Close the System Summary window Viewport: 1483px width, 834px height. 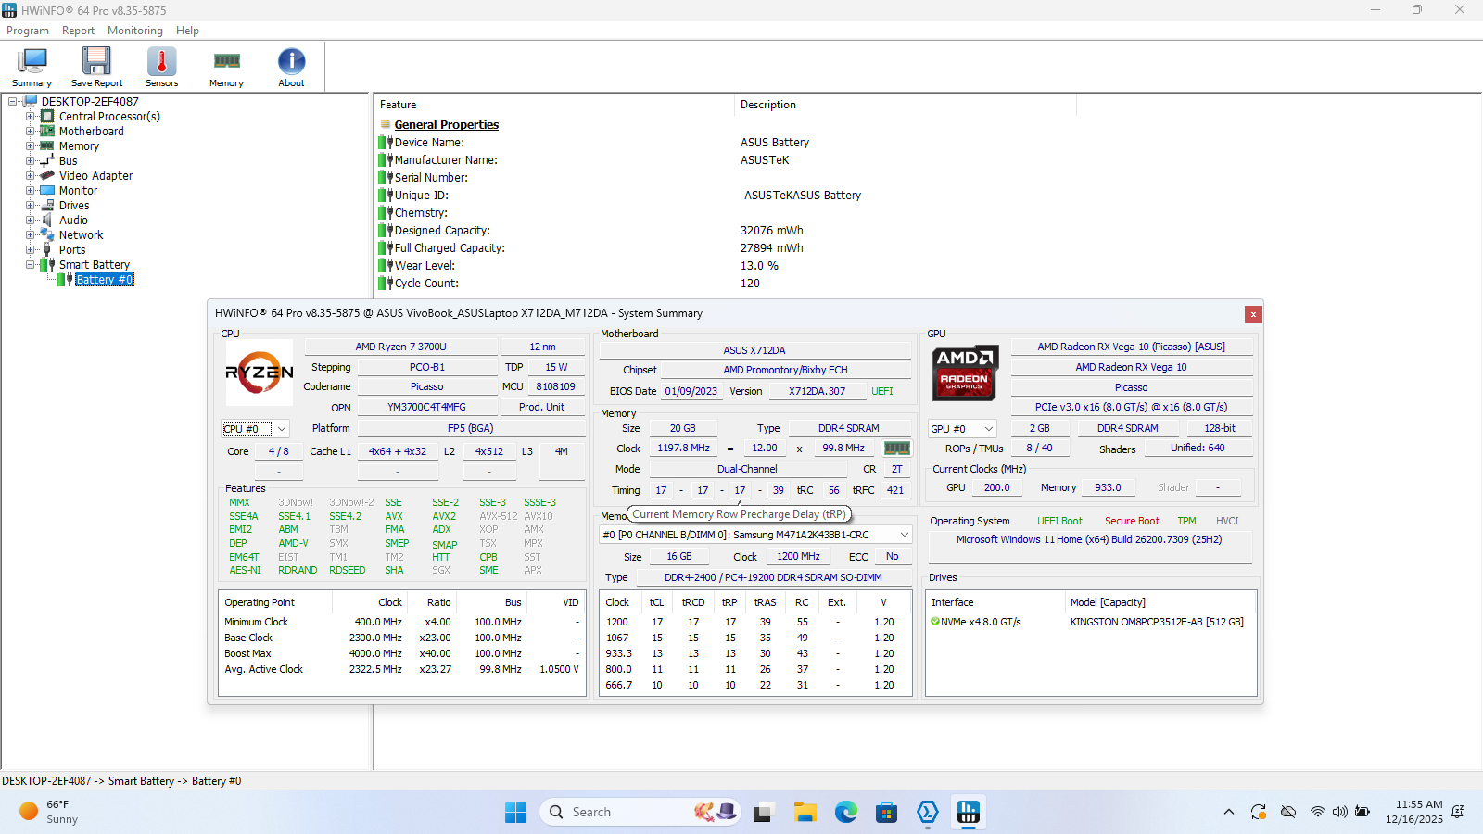[x=1253, y=314]
